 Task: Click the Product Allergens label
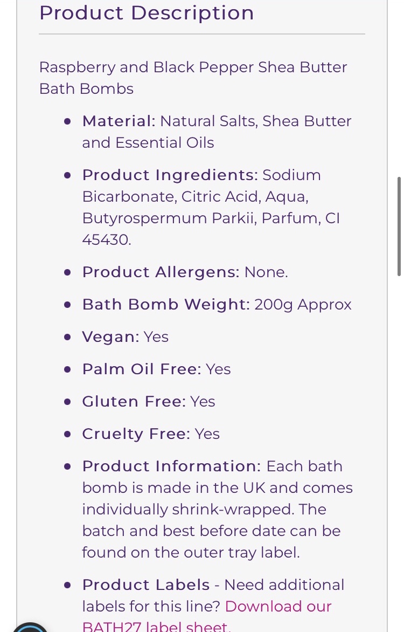[x=161, y=272]
